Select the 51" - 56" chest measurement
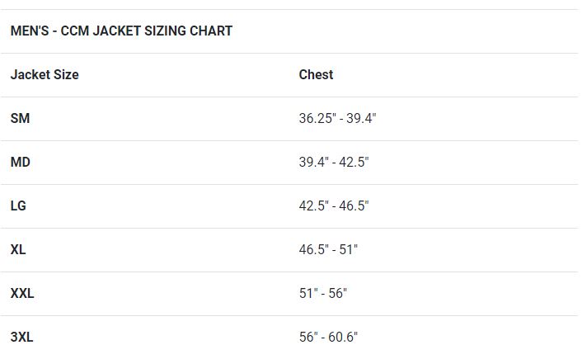The image size is (582, 359). [323, 294]
